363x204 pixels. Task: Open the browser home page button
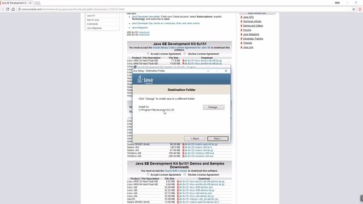13,9
